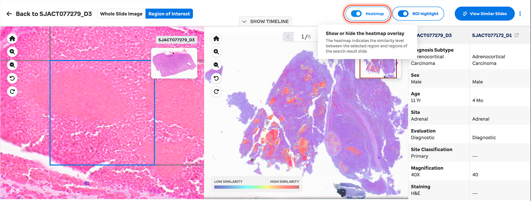Click the 4 Mo age value
The image size is (531, 201).
tap(478, 100)
